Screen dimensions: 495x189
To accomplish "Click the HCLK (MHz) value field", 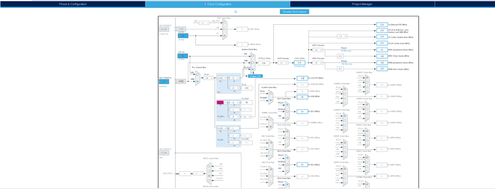I will point(300,63).
